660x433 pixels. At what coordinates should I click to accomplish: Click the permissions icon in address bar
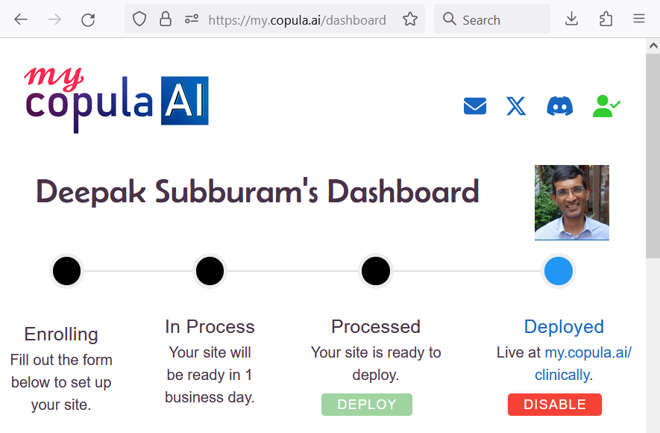click(191, 19)
